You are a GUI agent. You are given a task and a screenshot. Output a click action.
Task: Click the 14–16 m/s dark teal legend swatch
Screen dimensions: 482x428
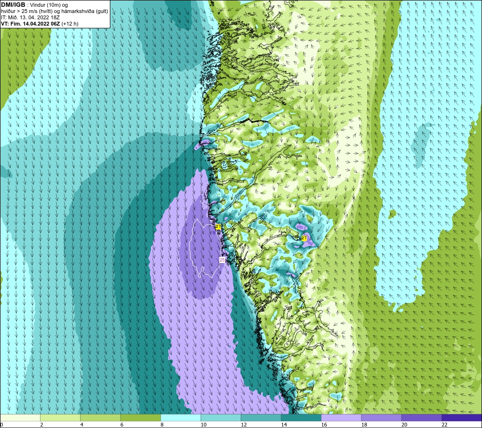tap(301, 417)
